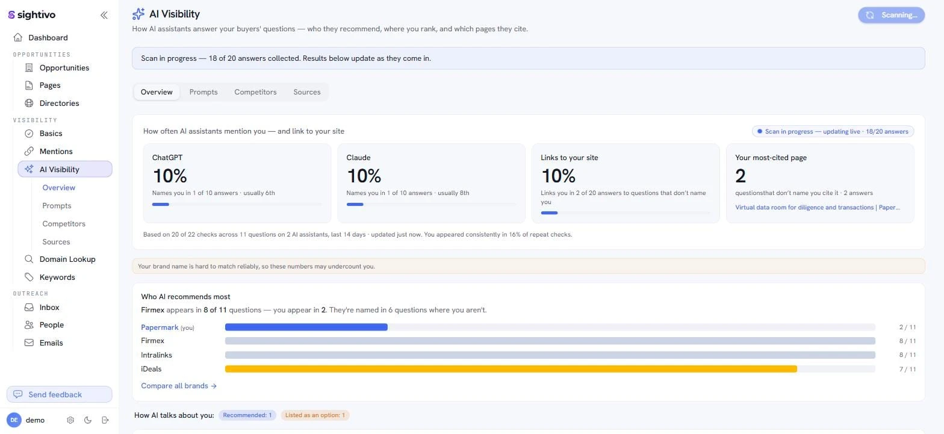Click the scan in progress live status pill
The width and height of the screenshot is (944, 434).
(x=833, y=131)
